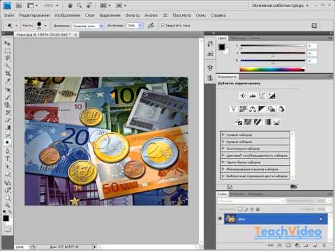Add a Curves adjustment
The image size is (335, 251).
[x=262, y=96]
